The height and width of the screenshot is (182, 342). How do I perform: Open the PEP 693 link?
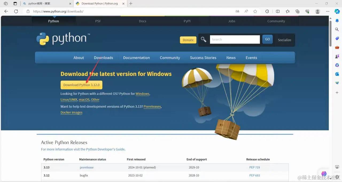pyautogui.click(x=255, y=176)
